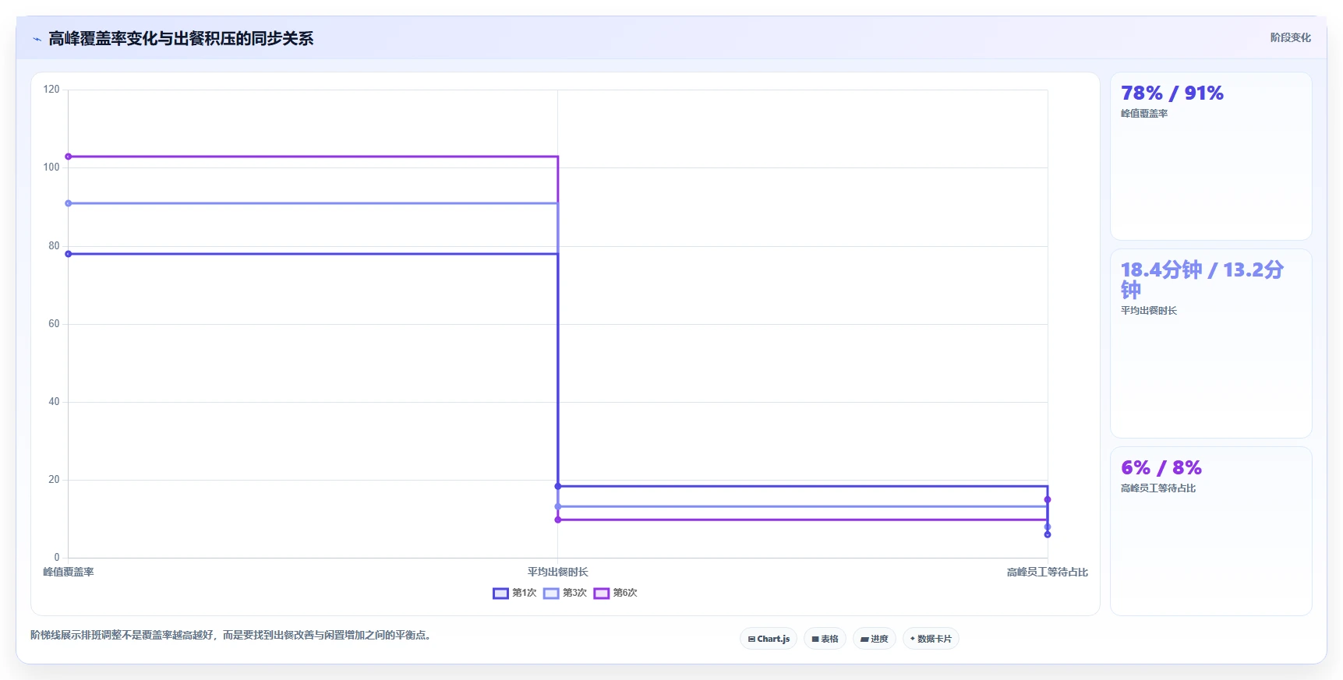Click the 80 y-axis value

[54, 246]
